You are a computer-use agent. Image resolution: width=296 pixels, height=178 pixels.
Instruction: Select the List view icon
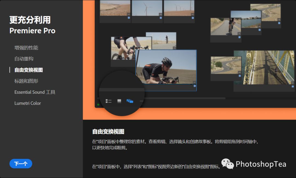109,101
